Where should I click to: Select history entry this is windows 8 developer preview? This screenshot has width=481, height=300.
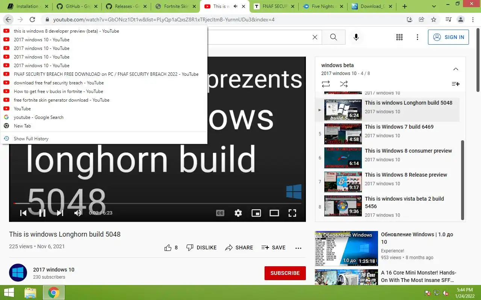[104, 31]
